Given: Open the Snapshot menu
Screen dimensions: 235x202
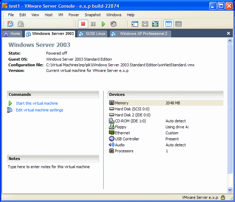Looking at the screenshot, I should click(93, 15).
